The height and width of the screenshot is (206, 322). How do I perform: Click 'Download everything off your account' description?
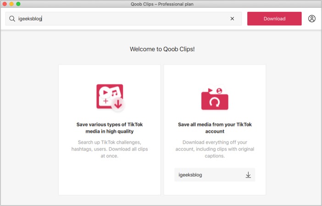click(215, 149)
